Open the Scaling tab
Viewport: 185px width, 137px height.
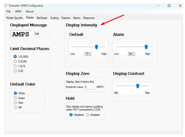point(54,18)
